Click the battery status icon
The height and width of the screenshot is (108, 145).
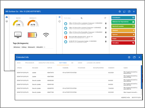tap(32, 35)
